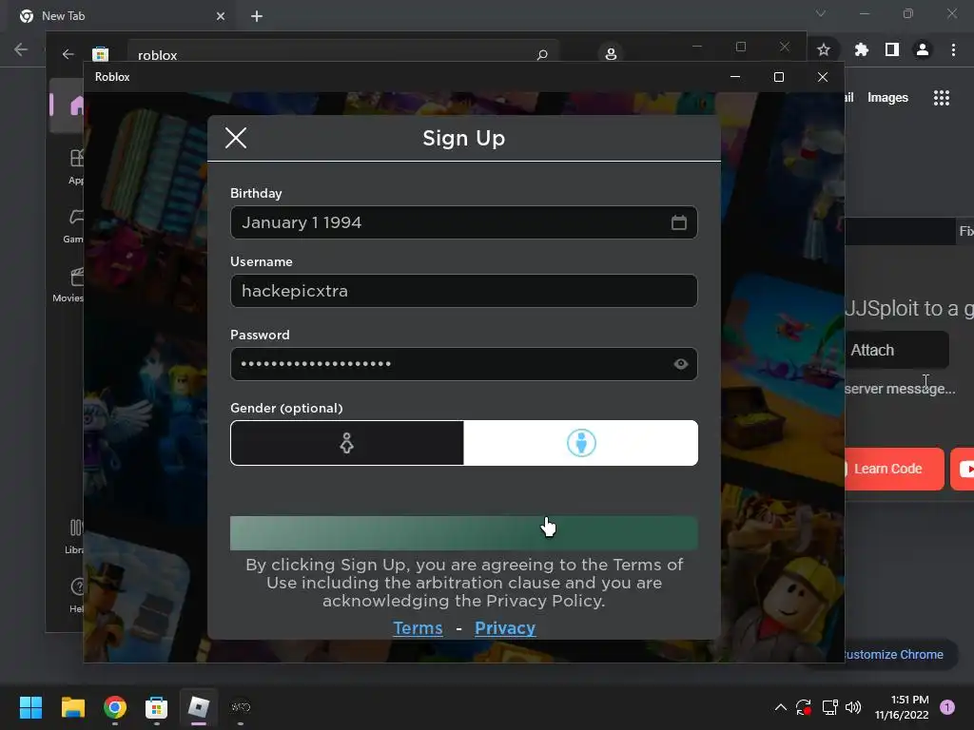Open Help in Microsoft Store sidebar
This screenshot has width=974, height=730.
[x=77, y=595]
